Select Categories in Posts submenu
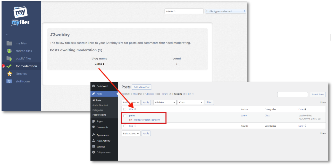 click(x=98, y=110)
